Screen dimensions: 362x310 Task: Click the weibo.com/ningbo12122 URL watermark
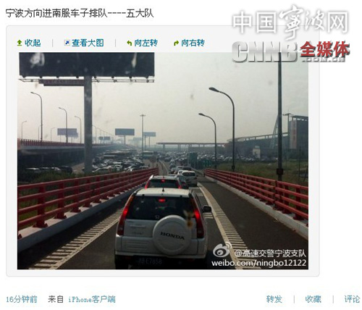(x=258, y=263)
